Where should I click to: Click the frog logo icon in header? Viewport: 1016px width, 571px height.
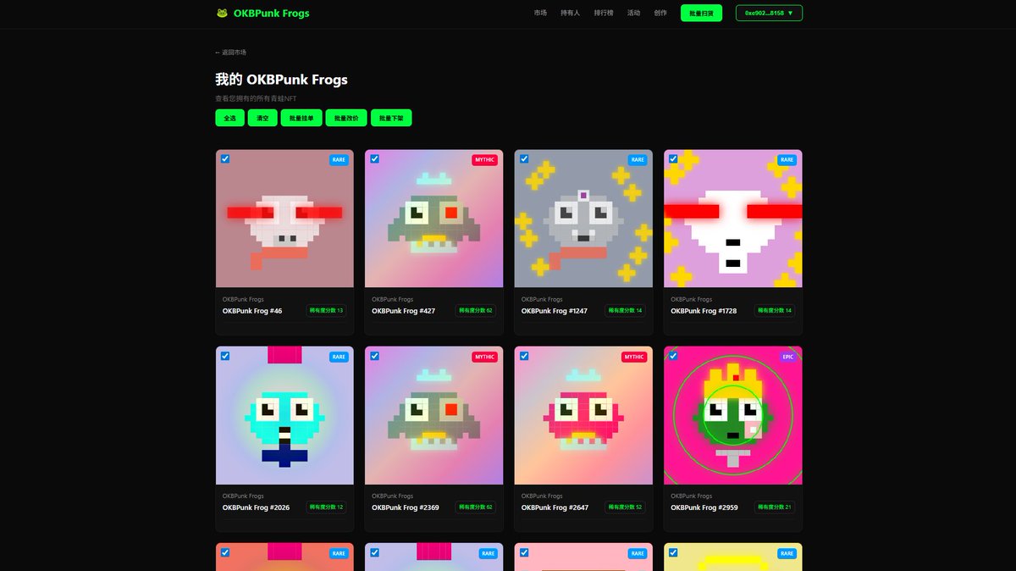click(222, 14)
